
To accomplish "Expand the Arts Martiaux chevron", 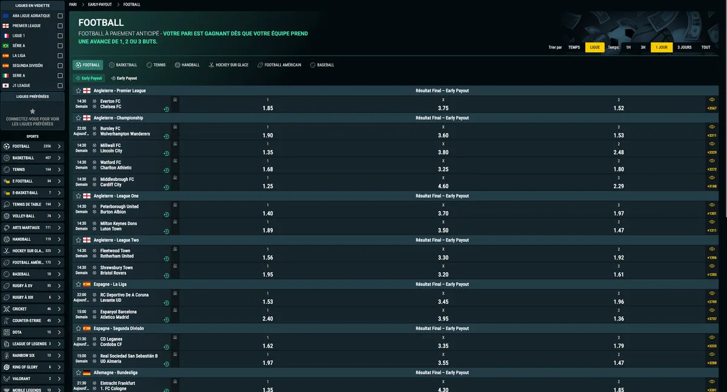I will [59, 227].
